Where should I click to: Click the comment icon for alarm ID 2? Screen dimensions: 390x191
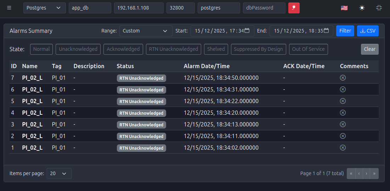tap(343, 136)
